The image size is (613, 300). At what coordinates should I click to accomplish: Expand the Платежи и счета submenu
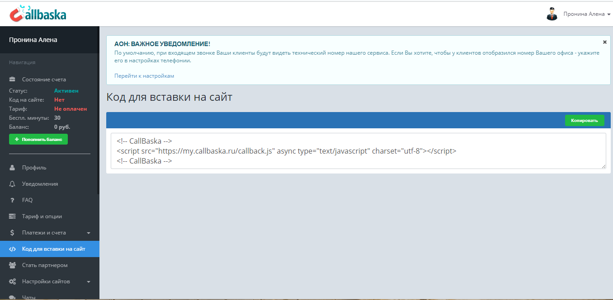click(89, 233)
